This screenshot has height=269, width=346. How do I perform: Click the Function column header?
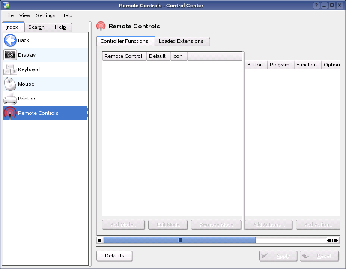307,65
